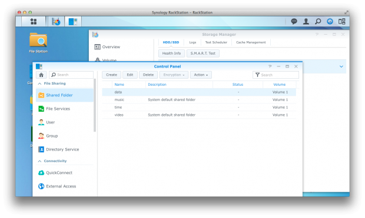
Task: Click the macOS red close button
Action: (x=19, y=12)
